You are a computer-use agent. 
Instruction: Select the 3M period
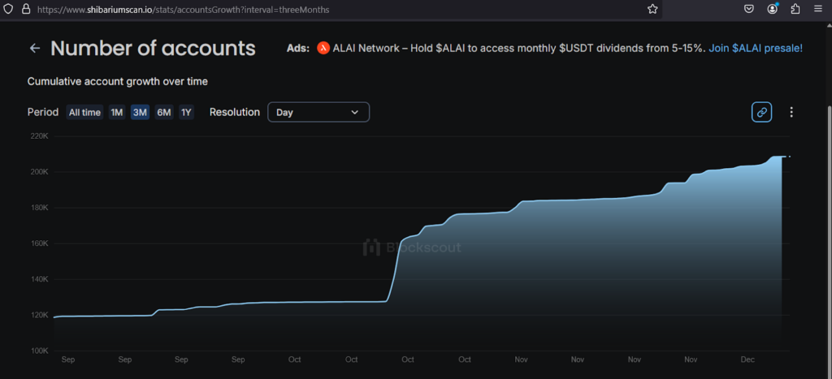[140, 112]
